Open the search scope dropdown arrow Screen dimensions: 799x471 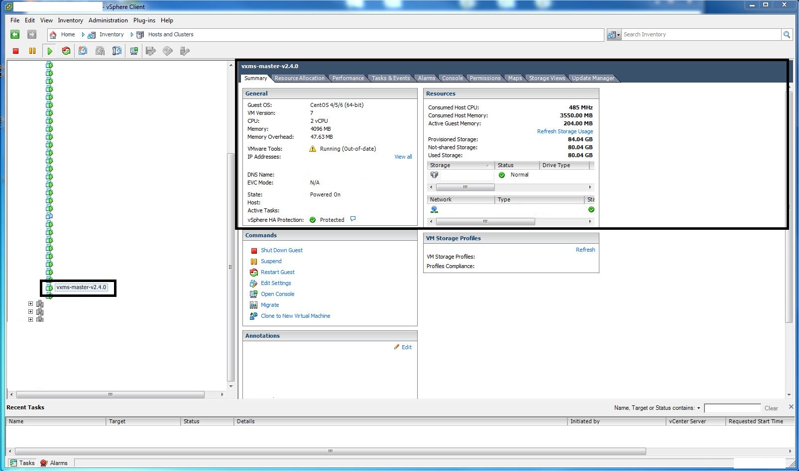(618, 34)
